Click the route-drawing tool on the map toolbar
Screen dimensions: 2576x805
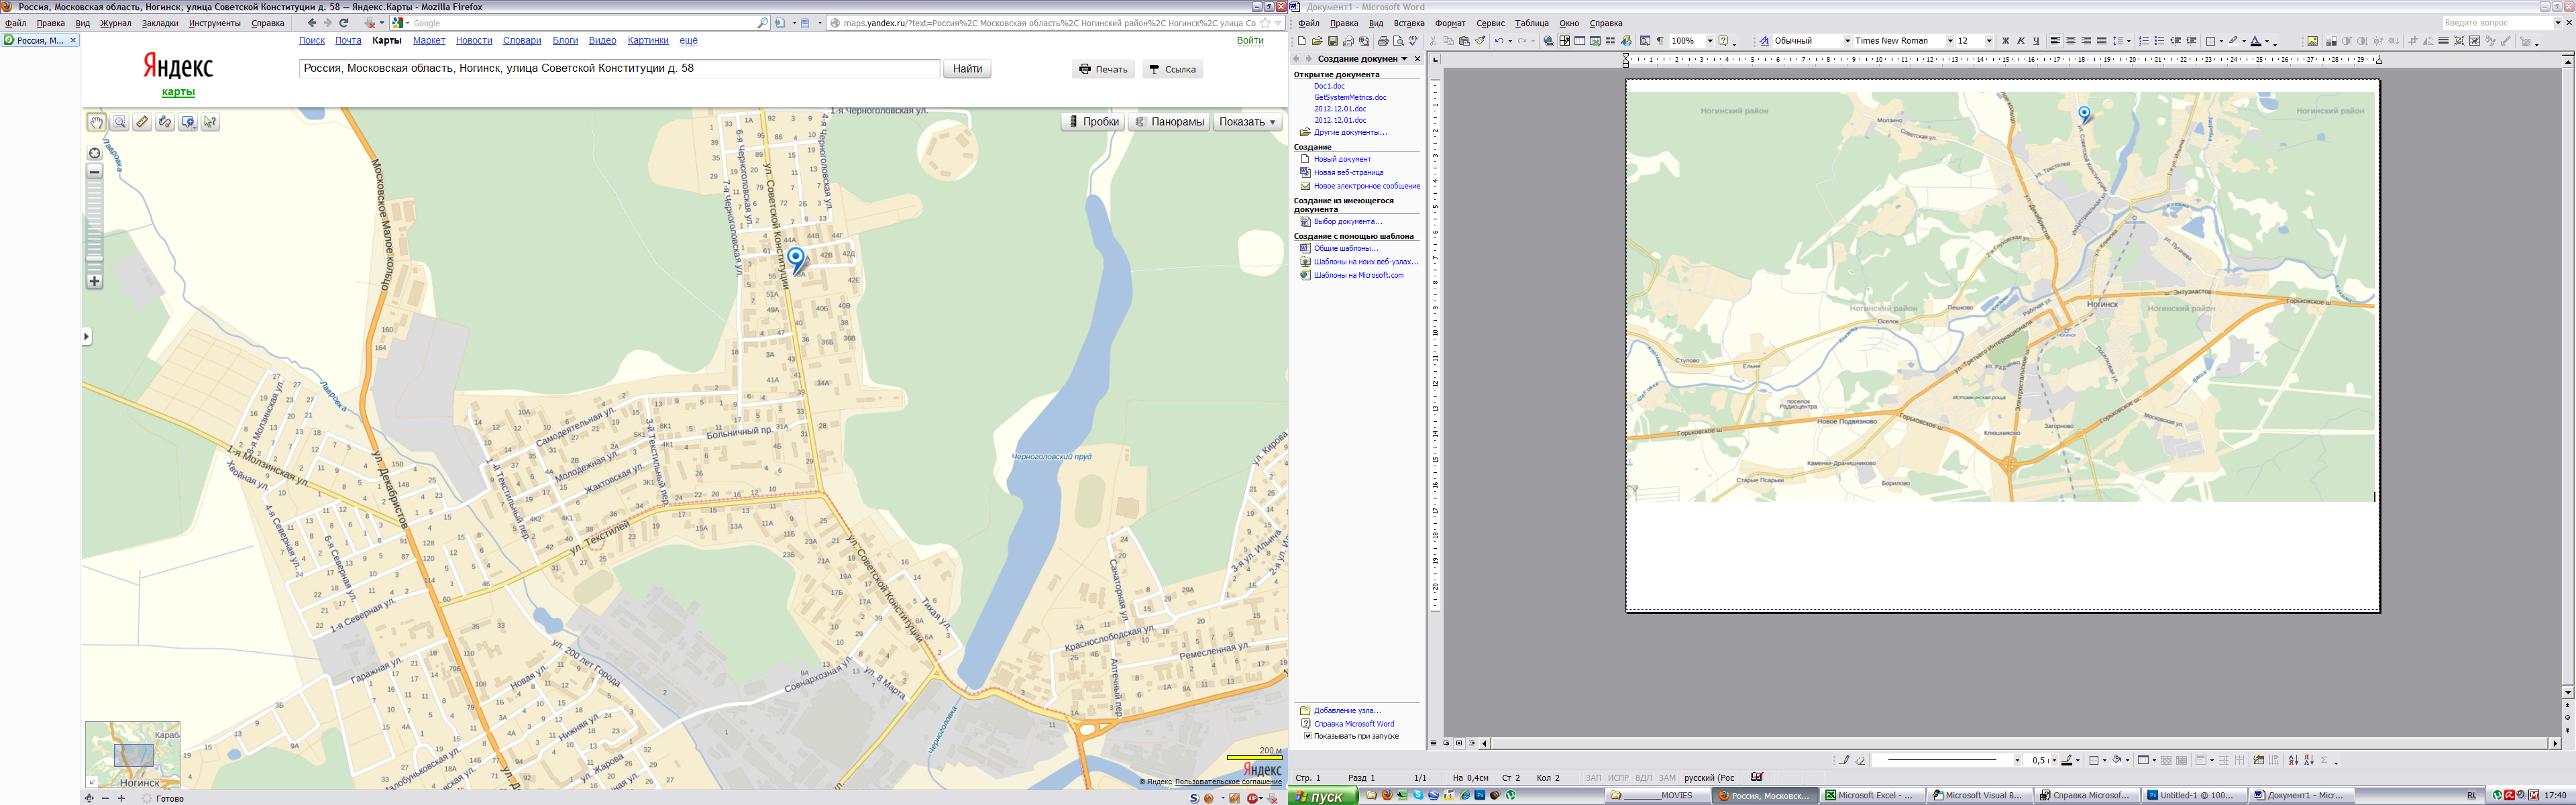click(x=165, y=122)
